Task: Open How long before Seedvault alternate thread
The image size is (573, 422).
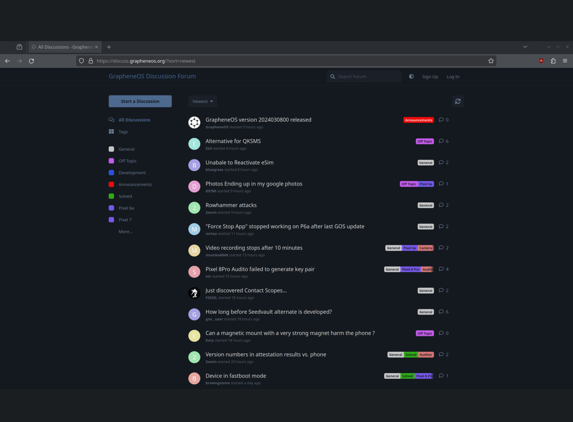Action: [x=269, y=312]
